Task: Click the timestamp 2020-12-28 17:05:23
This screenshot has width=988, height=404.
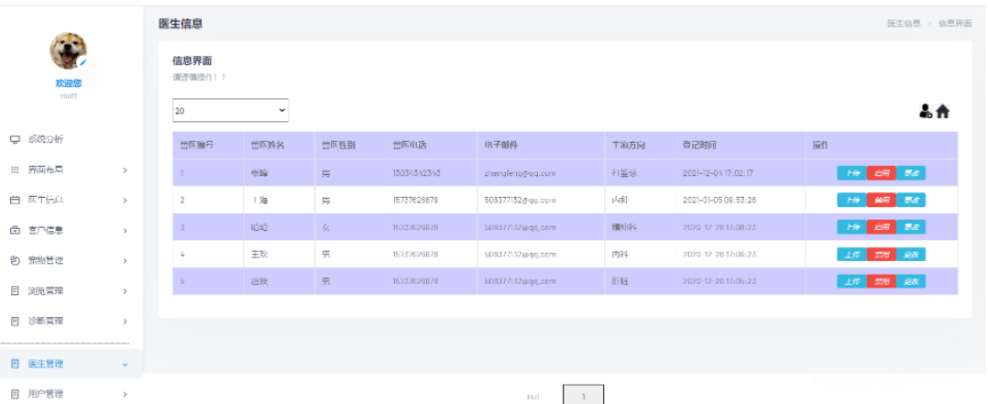Action: point(719,282)
